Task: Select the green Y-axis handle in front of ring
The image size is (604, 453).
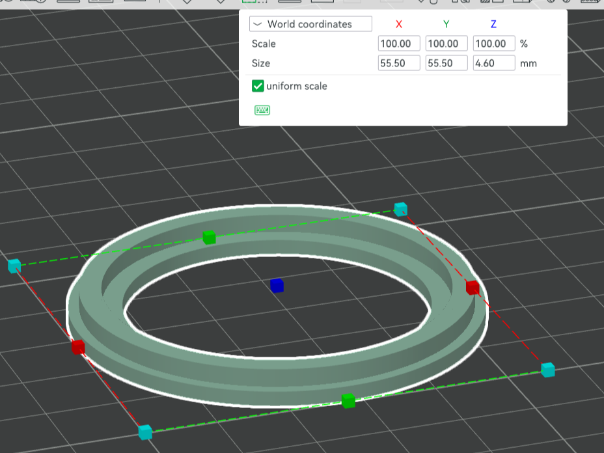Action: pos(348,401)
